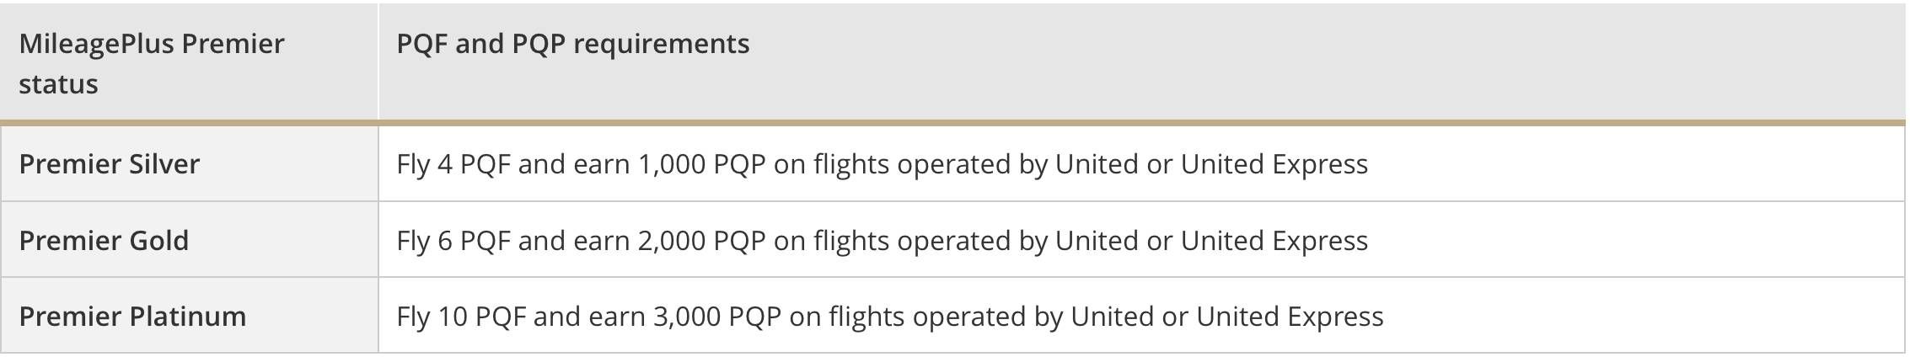Select the Premier Gold row label

coord(104,241)
